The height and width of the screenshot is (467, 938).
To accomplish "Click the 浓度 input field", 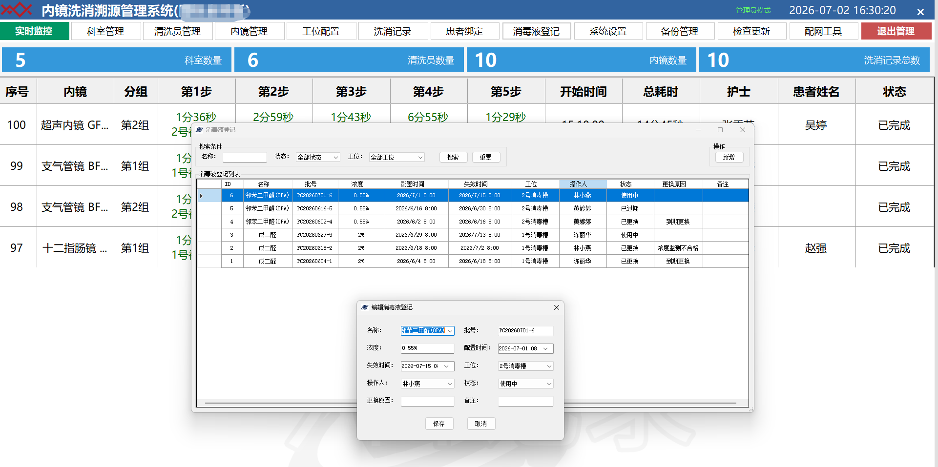I will 427,348.
